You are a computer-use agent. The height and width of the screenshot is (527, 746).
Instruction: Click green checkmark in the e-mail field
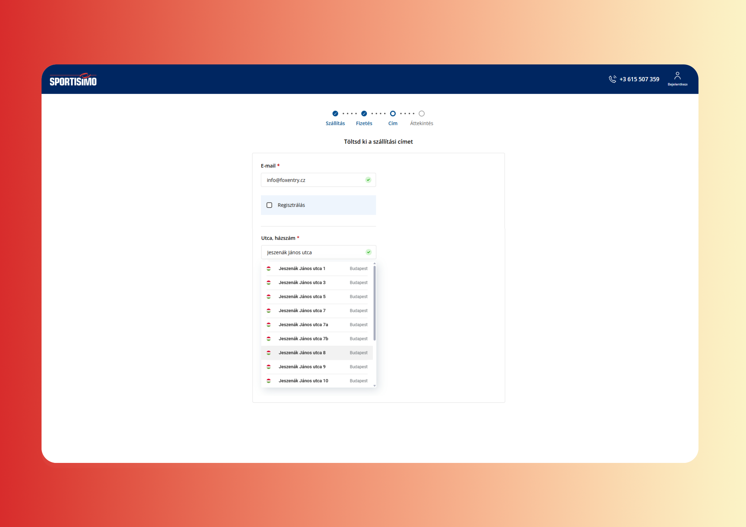click(368, 180)
